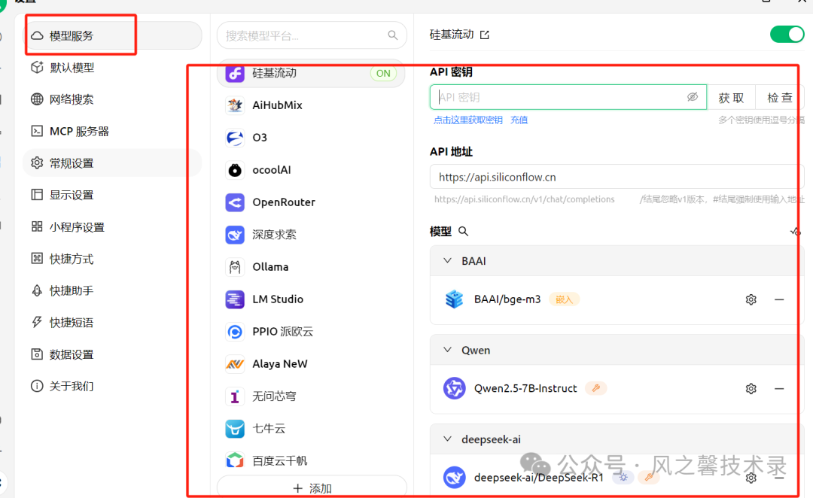
Task: Select the O3 provider
Action: pos(311,138)
